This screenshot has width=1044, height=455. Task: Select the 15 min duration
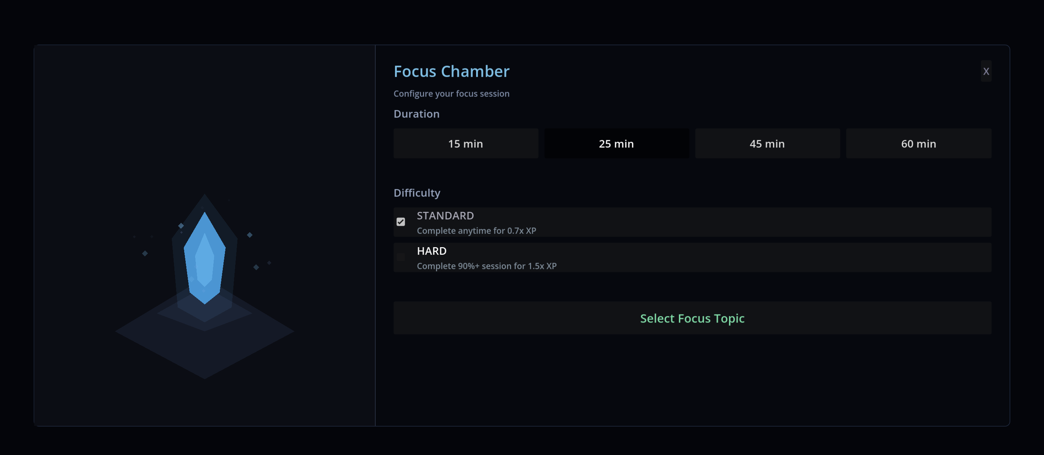pos(465,143)
